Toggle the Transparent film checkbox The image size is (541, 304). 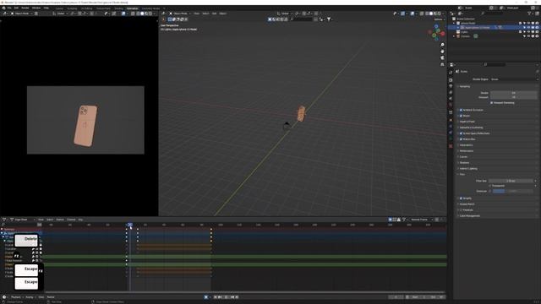click(490, 186)
